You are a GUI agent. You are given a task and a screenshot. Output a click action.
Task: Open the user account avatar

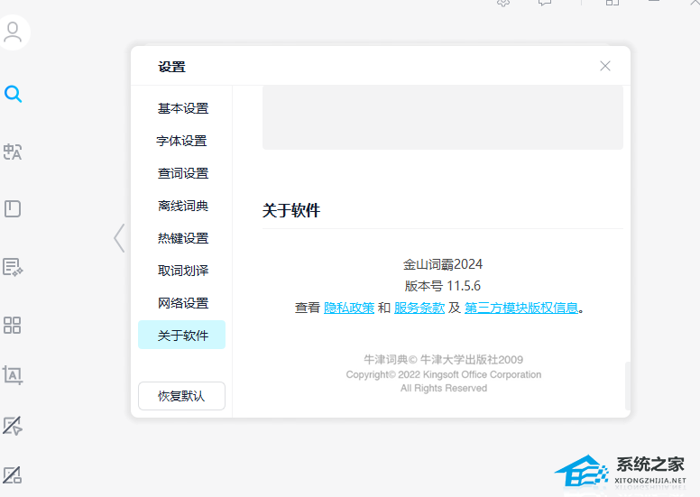(14, 32)
